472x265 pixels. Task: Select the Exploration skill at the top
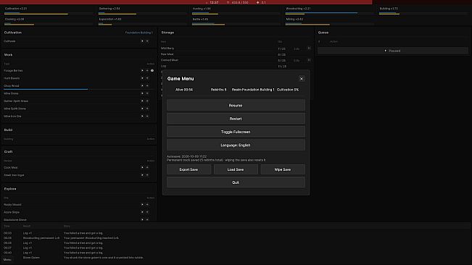pyautogui.click(x=110, y=20)
